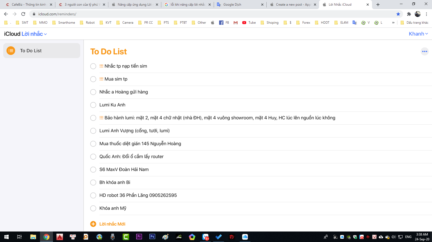The height and width of the screenshot is (242, 432).
Task: Open File Explorer from the taskbar
Action: [33, 237]
